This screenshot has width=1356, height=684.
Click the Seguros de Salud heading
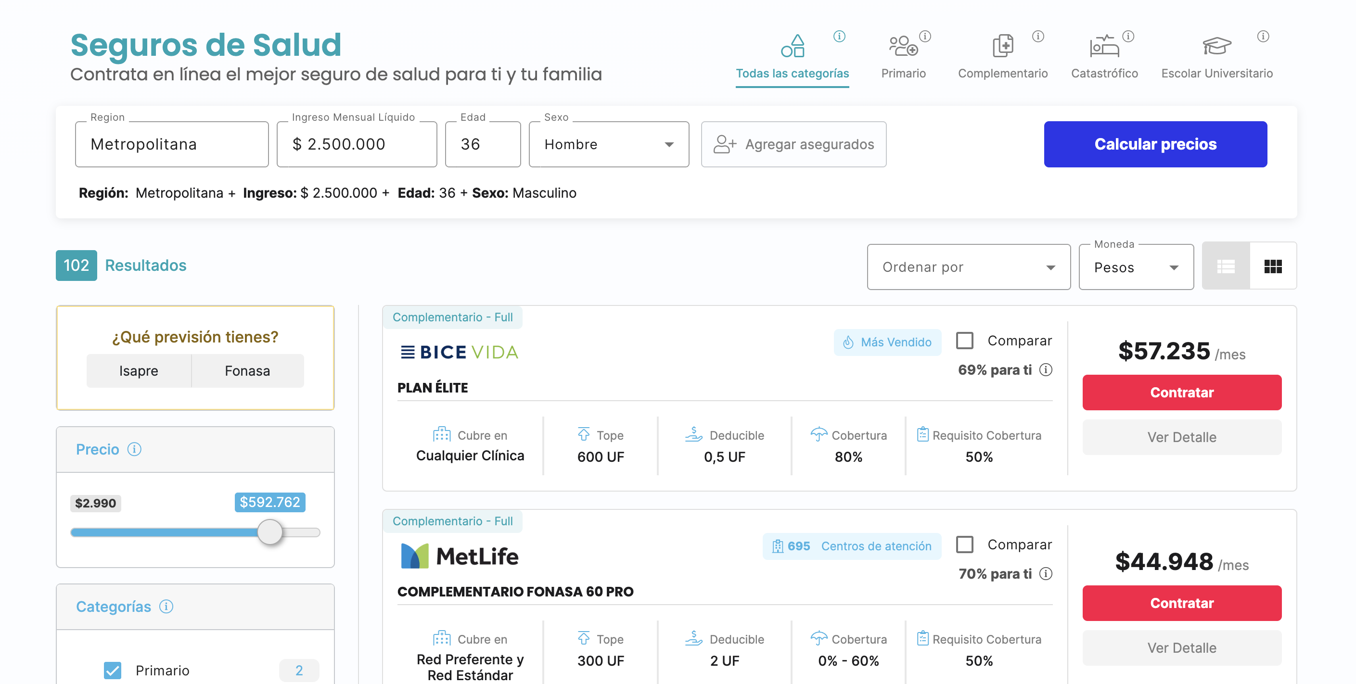coord(206,45)
